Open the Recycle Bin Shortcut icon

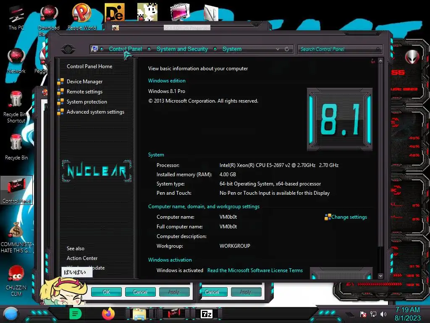tap(16, 107)
